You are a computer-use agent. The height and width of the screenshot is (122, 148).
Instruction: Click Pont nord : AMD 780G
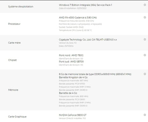pos(71,55)
